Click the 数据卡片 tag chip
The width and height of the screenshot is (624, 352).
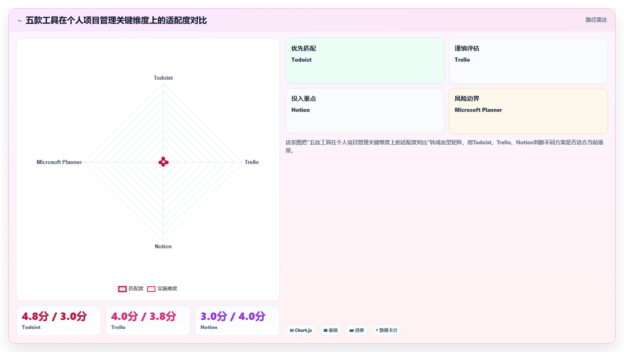tap(387, 330)
